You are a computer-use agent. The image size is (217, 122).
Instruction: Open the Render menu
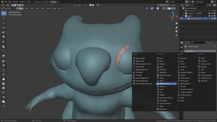tap(16, 2)
